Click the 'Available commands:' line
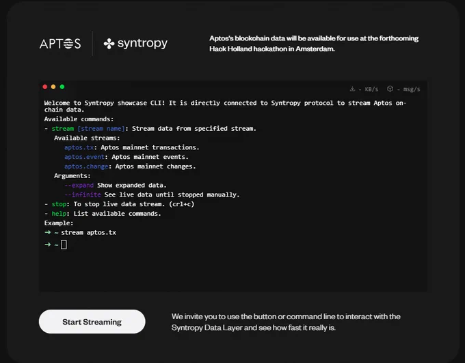The width and height of the screenshot is (465, 363). click(79, 119)
